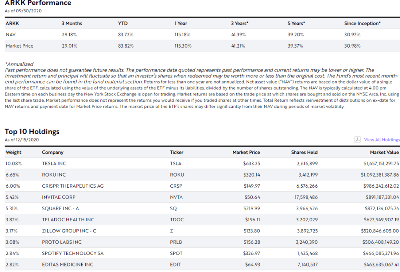The height and width of the screenshot is (272, 400).
Task: Click the Weight column header
Action: click(x=14, y=152)
